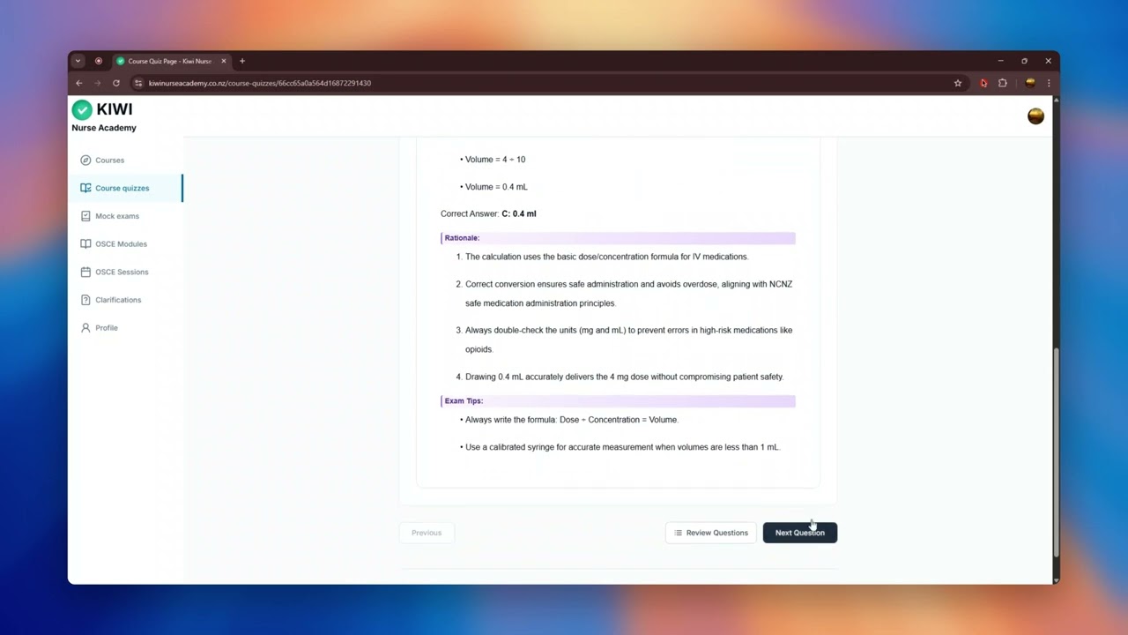
Task: Click the site info icon in address bar
Action: pos(138,83)
